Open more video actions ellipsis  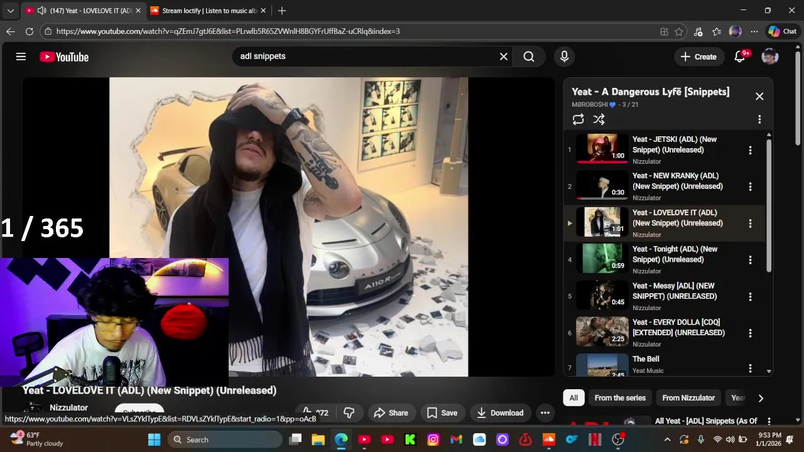[545, 413]
